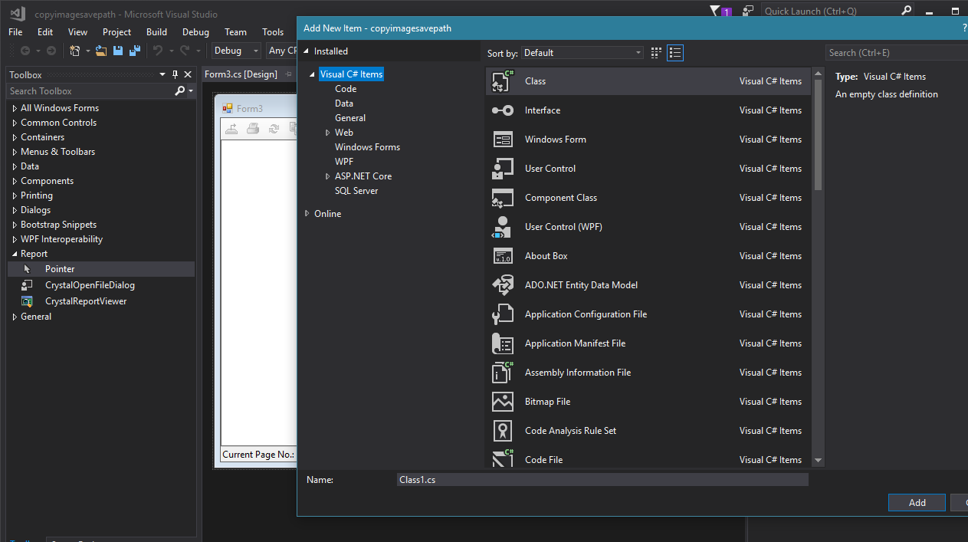Click the template list scrollbar down arrow
The image size is (968, 542).
tap(818, 460)
